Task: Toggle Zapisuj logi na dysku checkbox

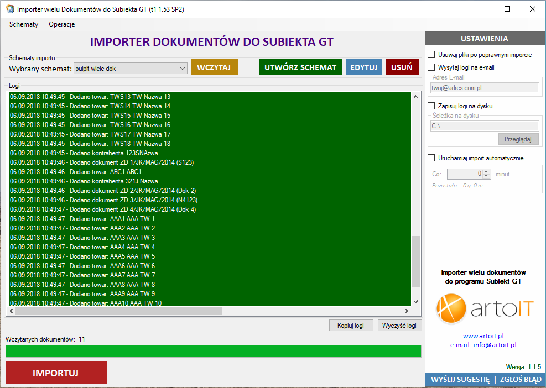Action: [431, 106]
